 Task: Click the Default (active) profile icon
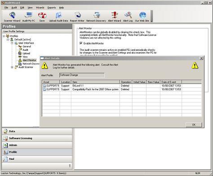point(12,40)
